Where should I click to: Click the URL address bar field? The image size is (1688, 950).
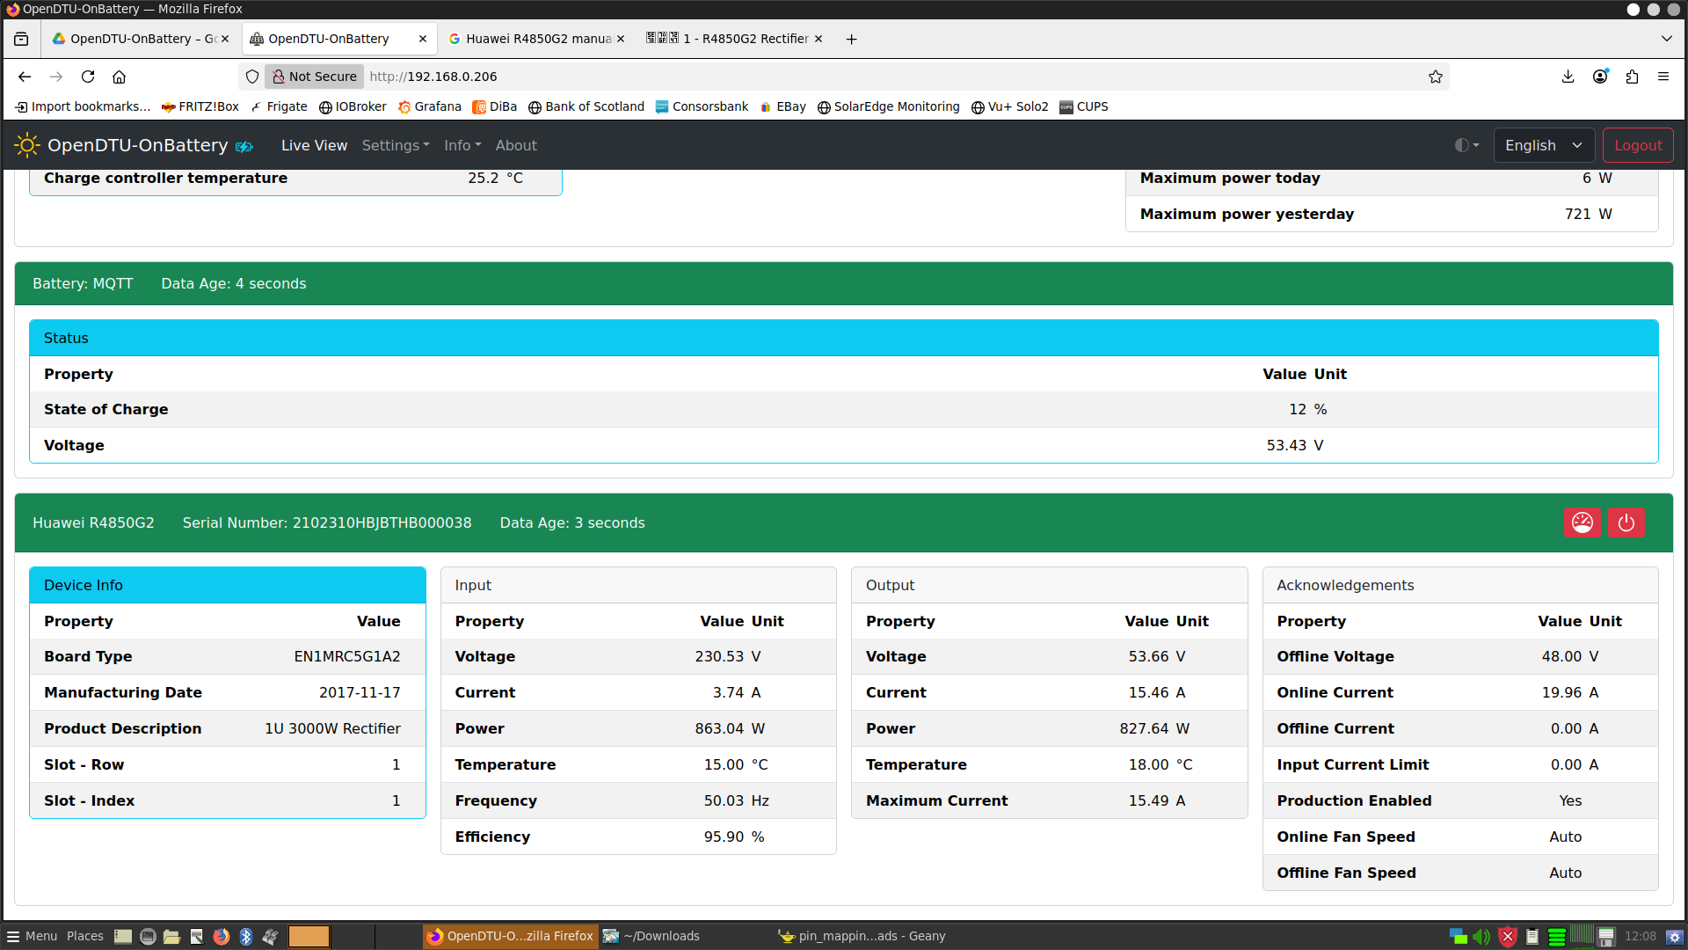tap(791, 77)
